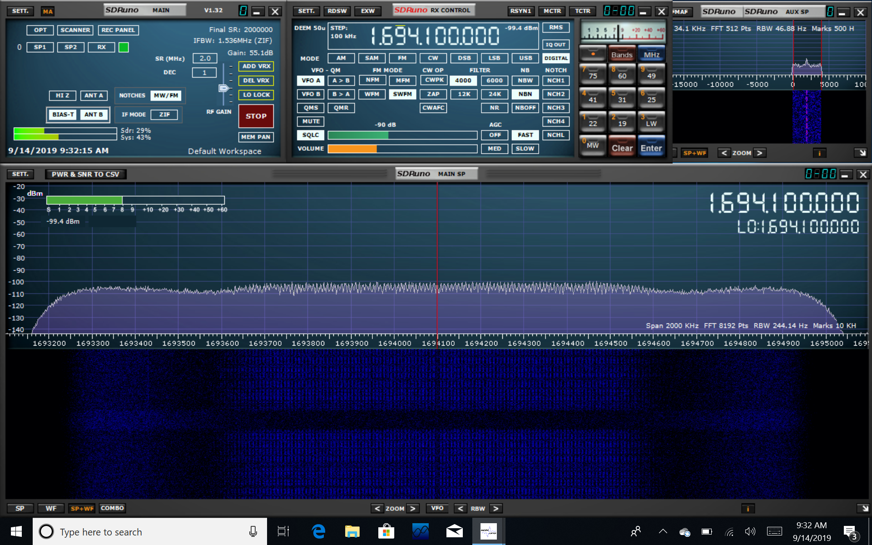Decrease RBW with left arrow

tap(461, 509)
